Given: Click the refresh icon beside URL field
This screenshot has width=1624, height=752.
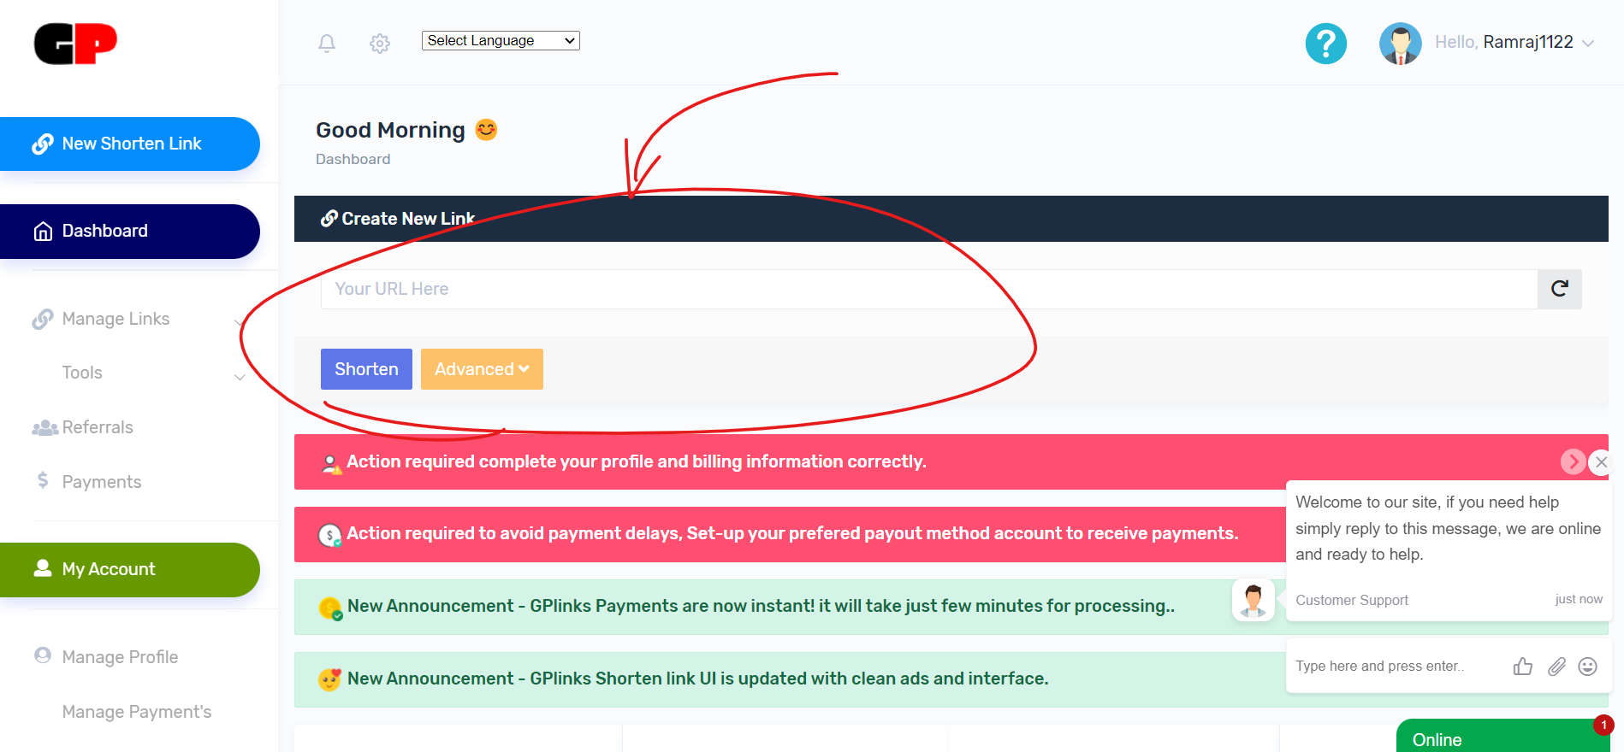Looking at the screenshot, I should pos(1560,289).
